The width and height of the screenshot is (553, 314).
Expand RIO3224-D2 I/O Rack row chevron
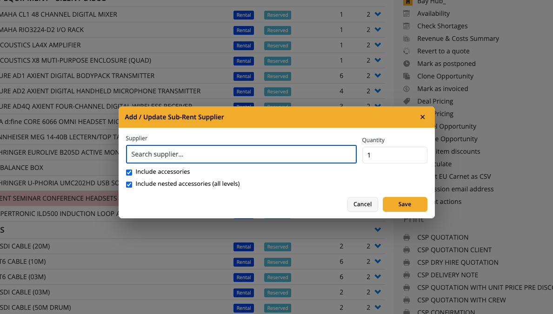tap(378, 30)
